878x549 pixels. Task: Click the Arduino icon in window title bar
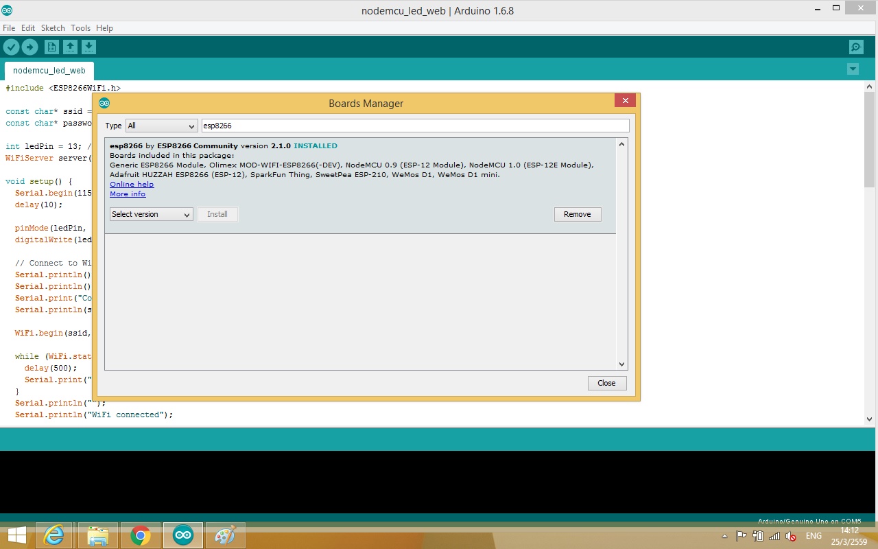point(7,10)
